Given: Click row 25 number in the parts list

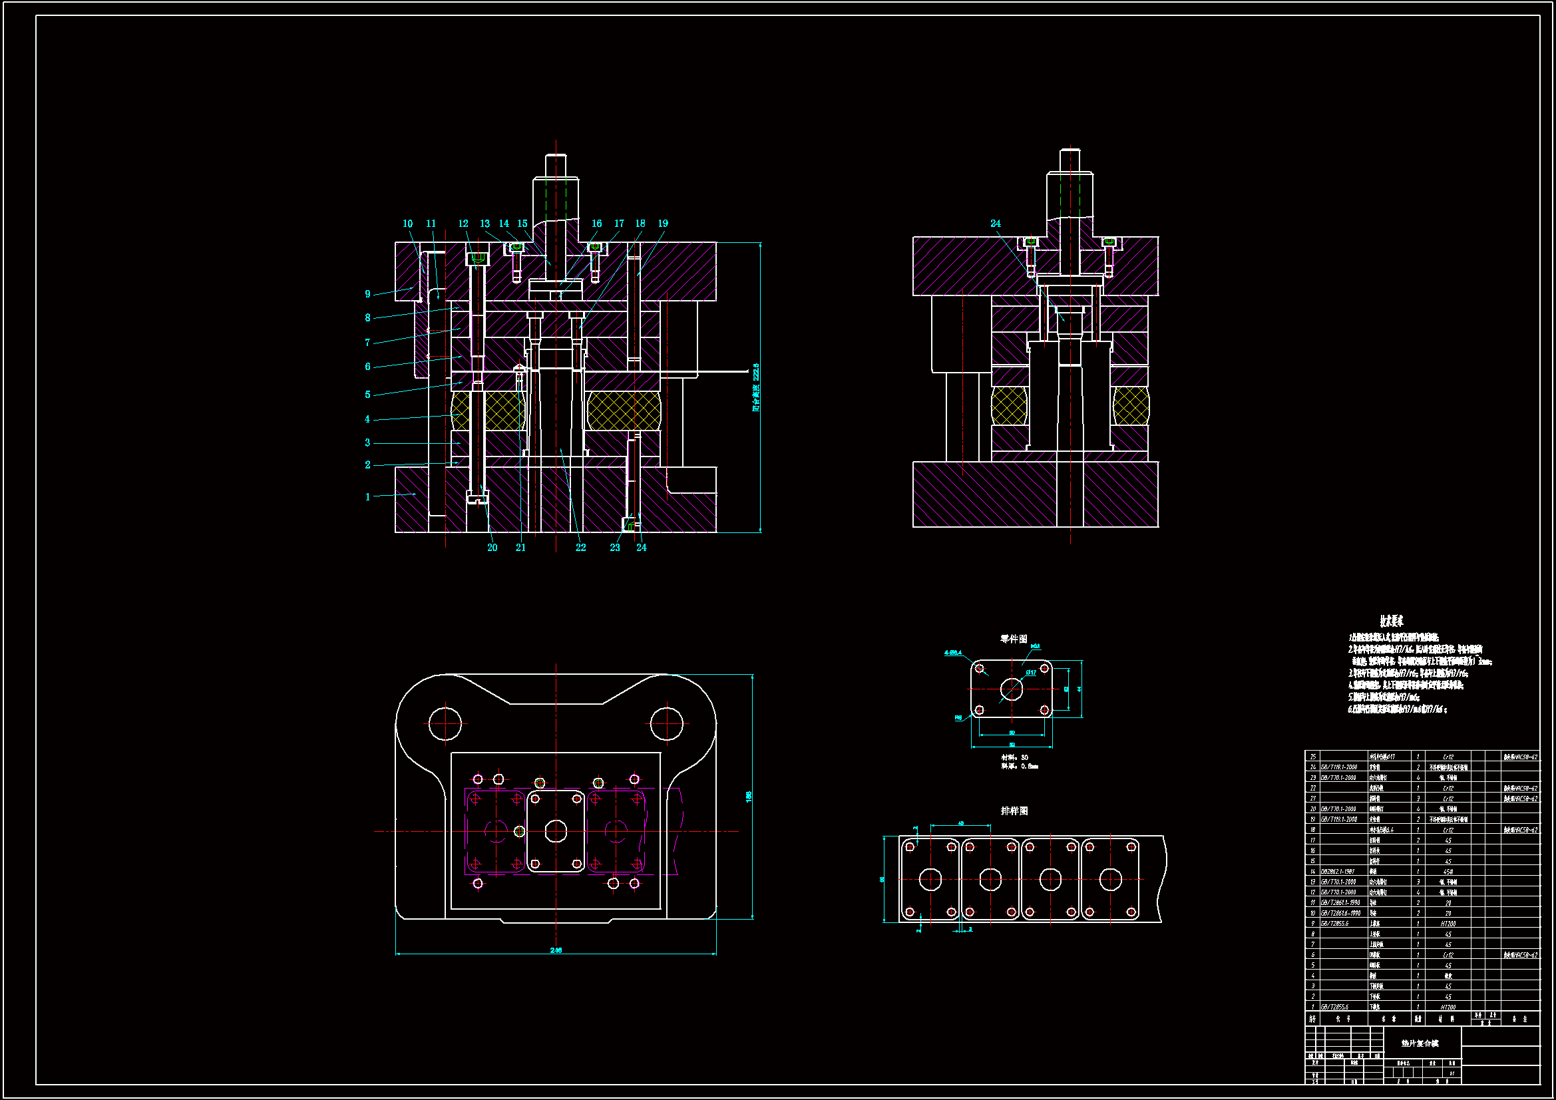Looking at the screenshot, I should (1312, 757).
